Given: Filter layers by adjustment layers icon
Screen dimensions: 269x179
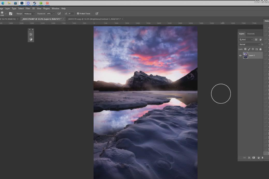Looking at the screenshot, I should 260,40.
